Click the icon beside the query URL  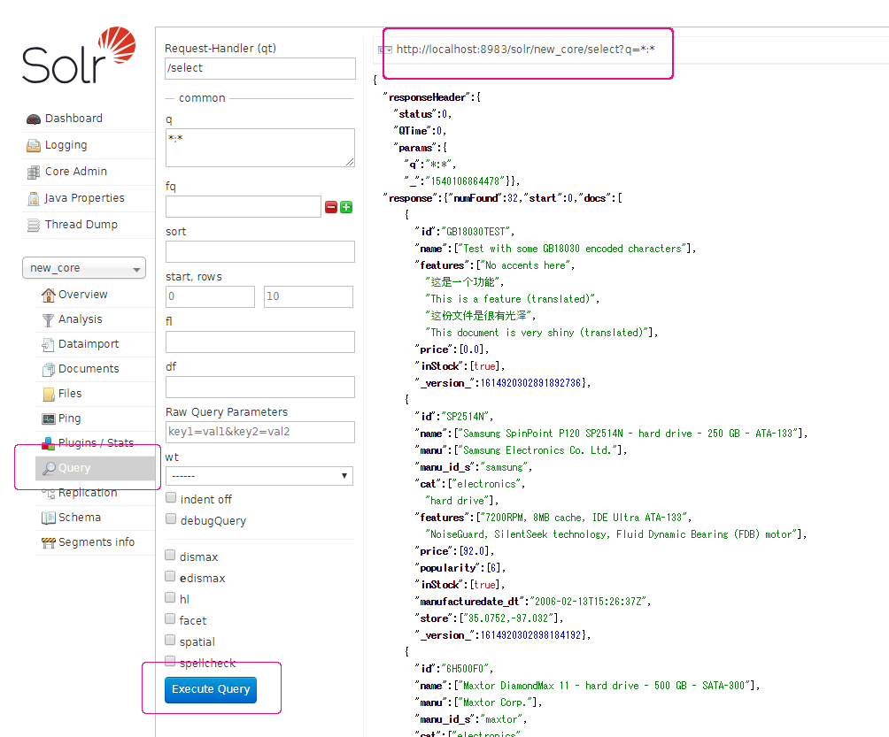[385, 50]
